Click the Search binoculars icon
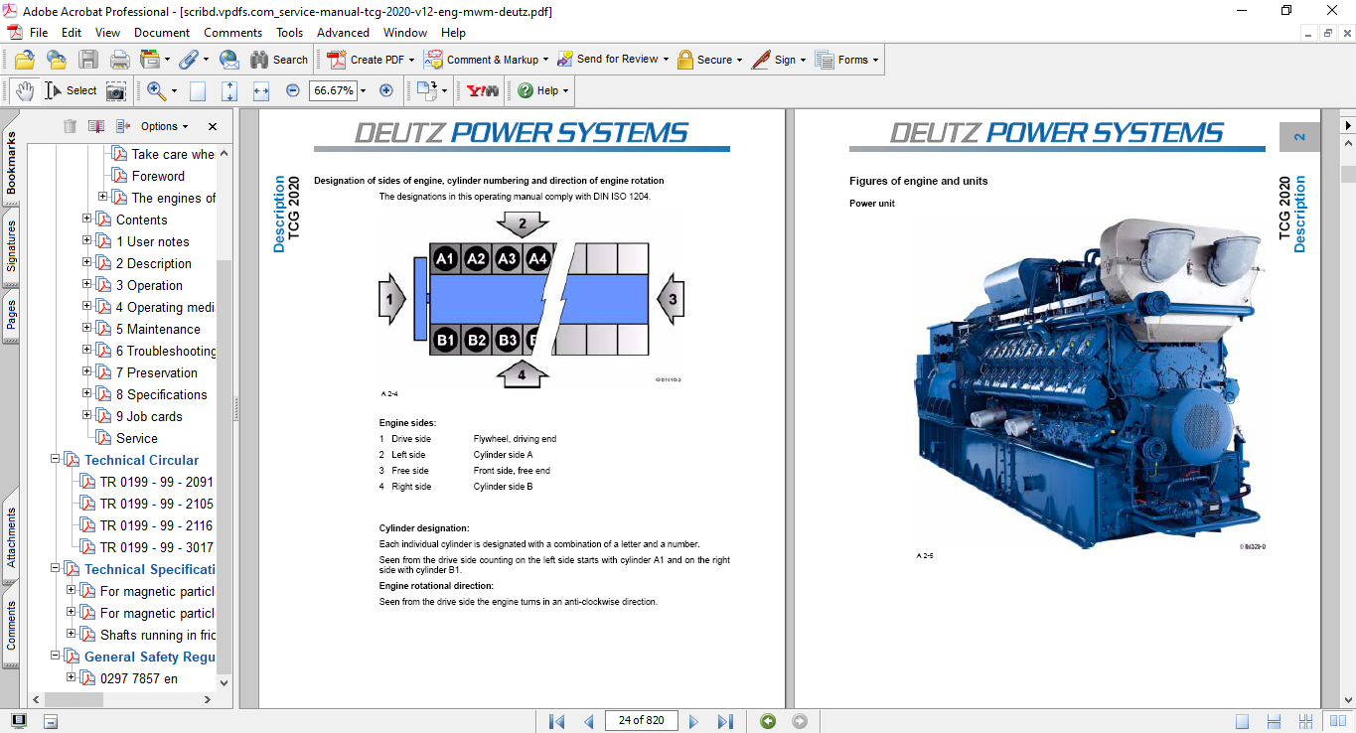 point(258,60)
